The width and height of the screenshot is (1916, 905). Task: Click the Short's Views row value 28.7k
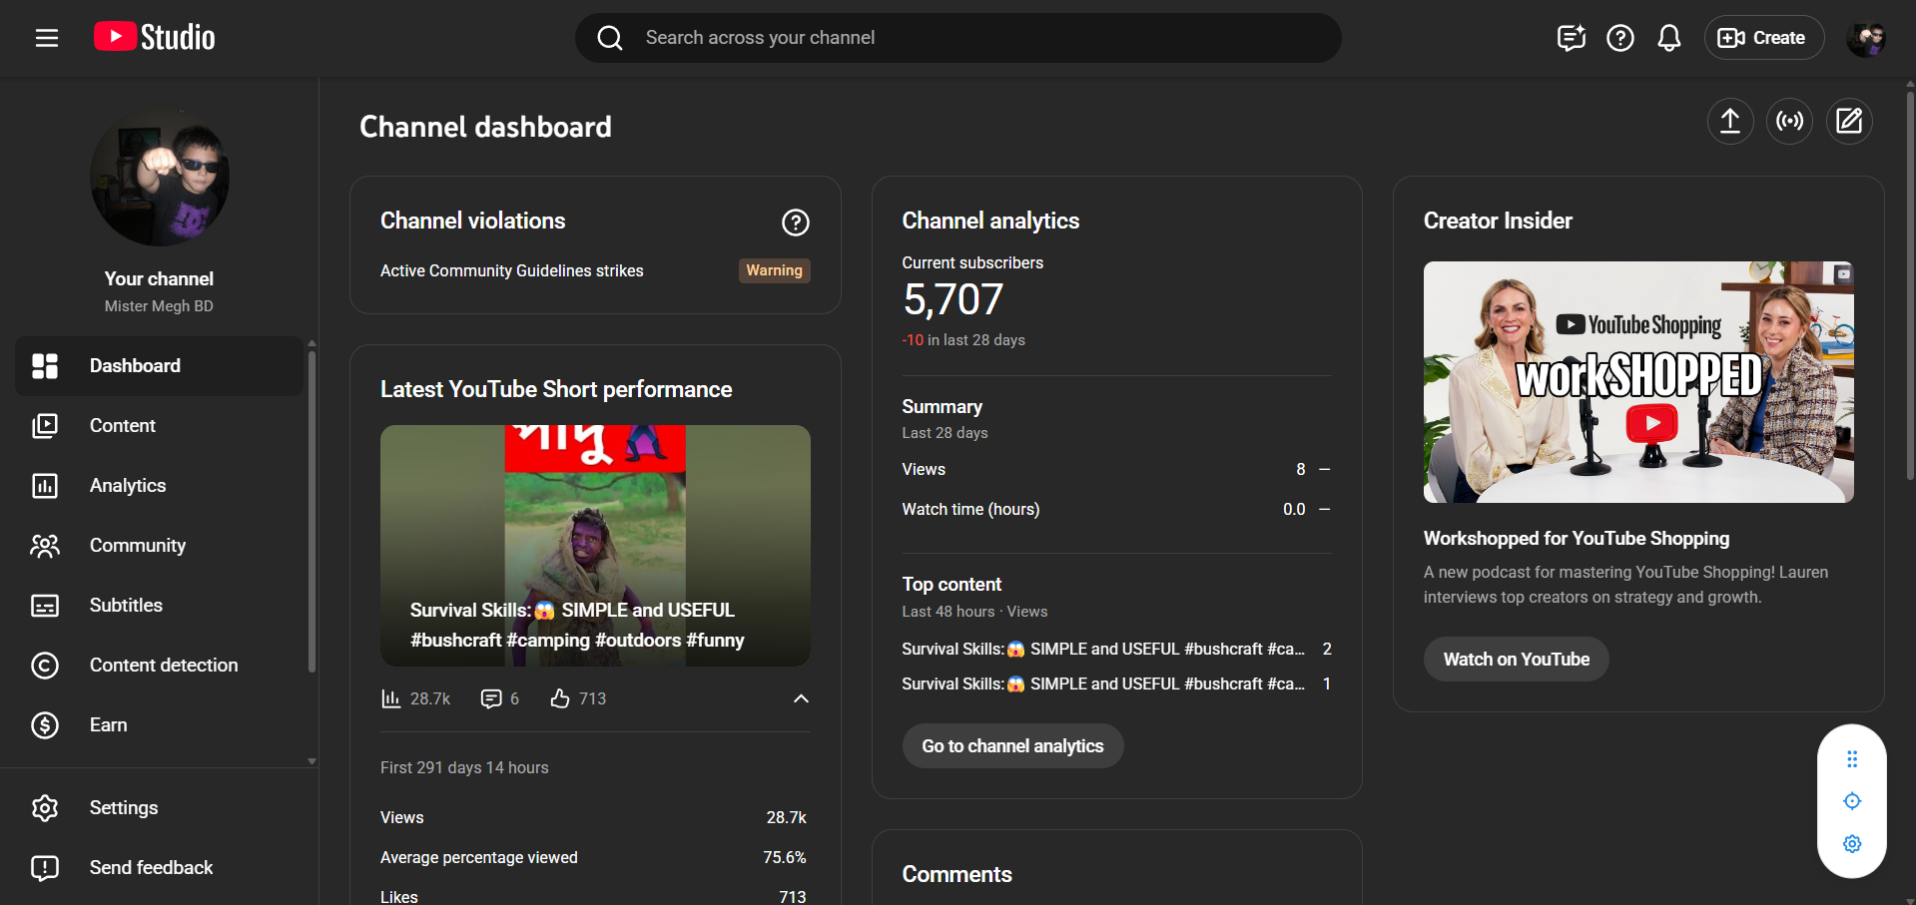786,817
